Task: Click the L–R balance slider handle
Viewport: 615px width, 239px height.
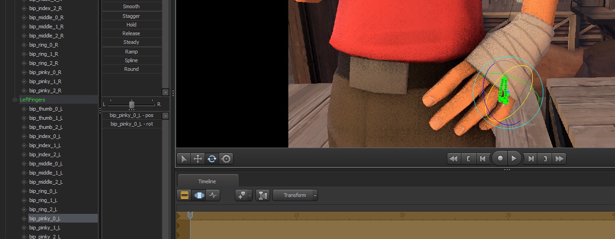Action: point(132,104)
